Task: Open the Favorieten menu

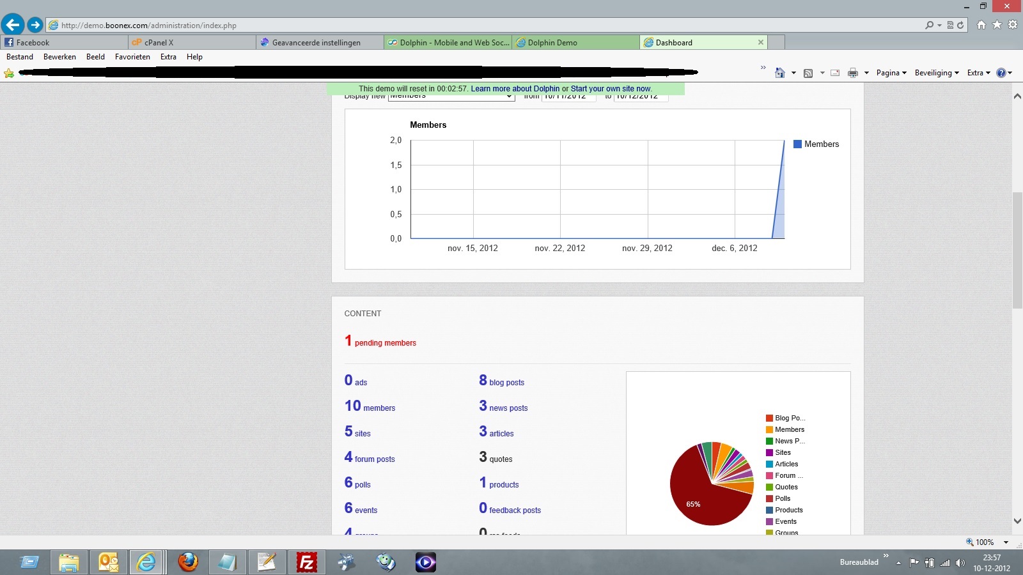Action: [x=132, y=57]
